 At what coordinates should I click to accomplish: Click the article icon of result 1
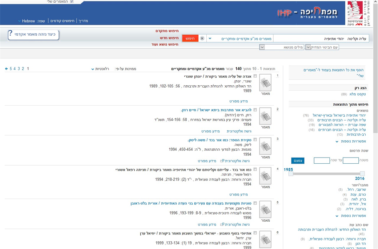265,83
